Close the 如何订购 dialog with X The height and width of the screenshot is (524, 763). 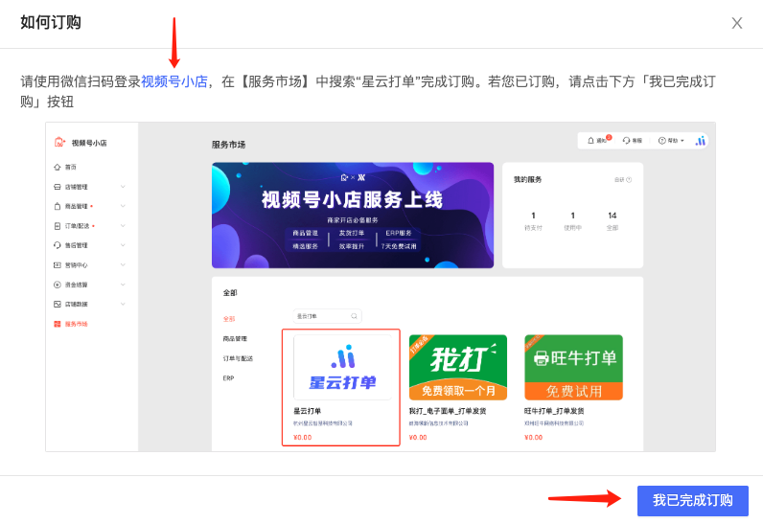click(737, 23)
